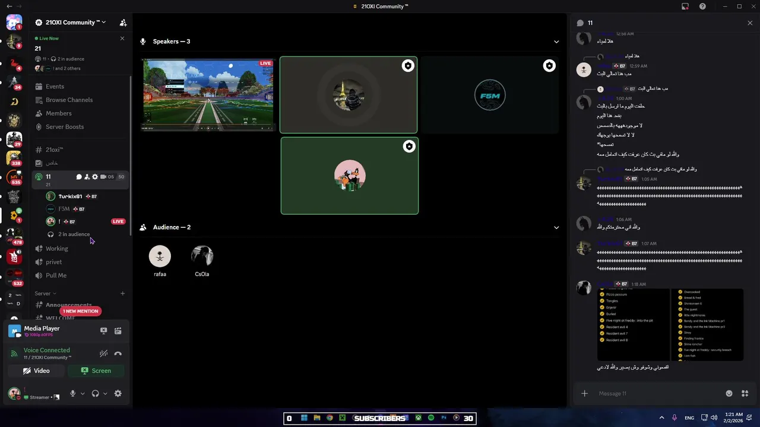Select user F5M in channel list

(x=64, y=209)
